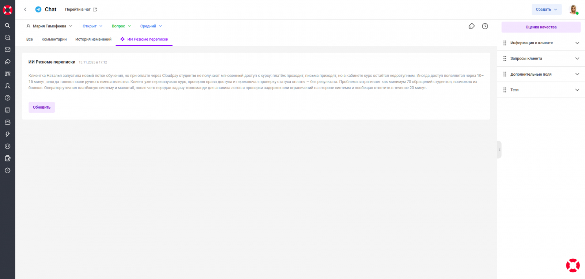
Task: Open the clipboard-edit sidebar icon
Action: [7, 158]
